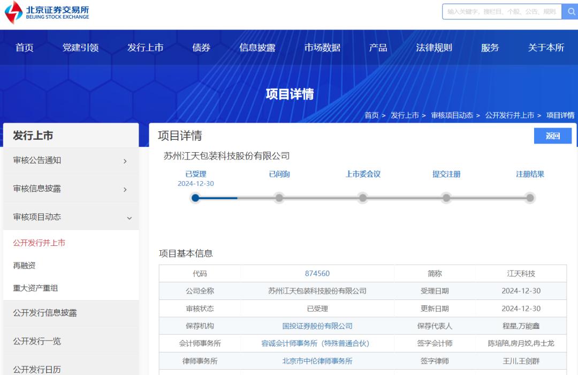Collapse 审核项目动态 chevron in sidebar
This screenshot has width=578, height=375.
(130, 217)
